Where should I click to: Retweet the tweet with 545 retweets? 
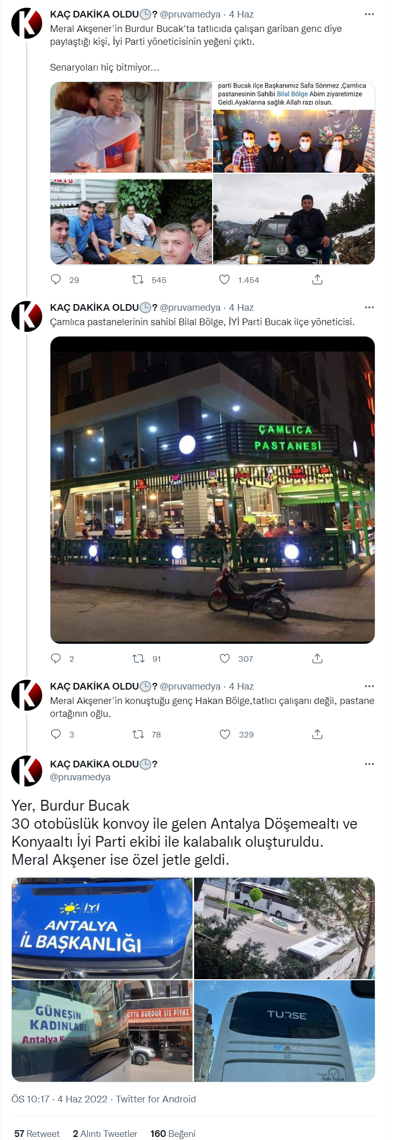point(138,280)
